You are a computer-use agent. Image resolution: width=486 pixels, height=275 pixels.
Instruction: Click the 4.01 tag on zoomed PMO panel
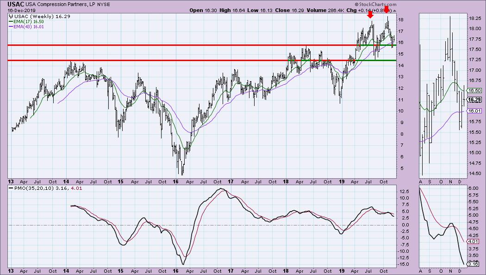(474, 242)
